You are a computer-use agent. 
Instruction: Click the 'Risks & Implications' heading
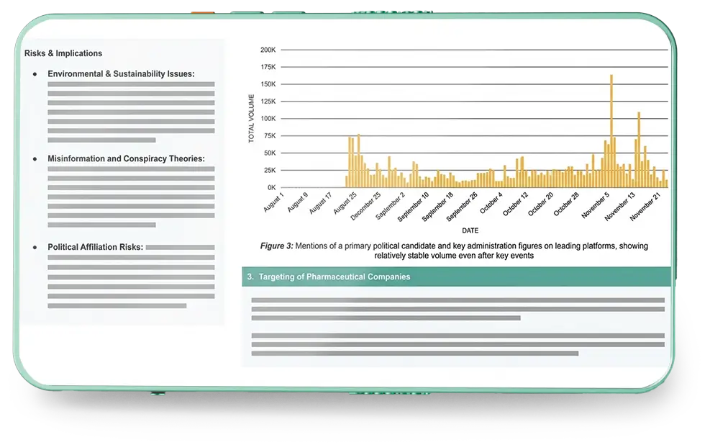pos(63,53)
